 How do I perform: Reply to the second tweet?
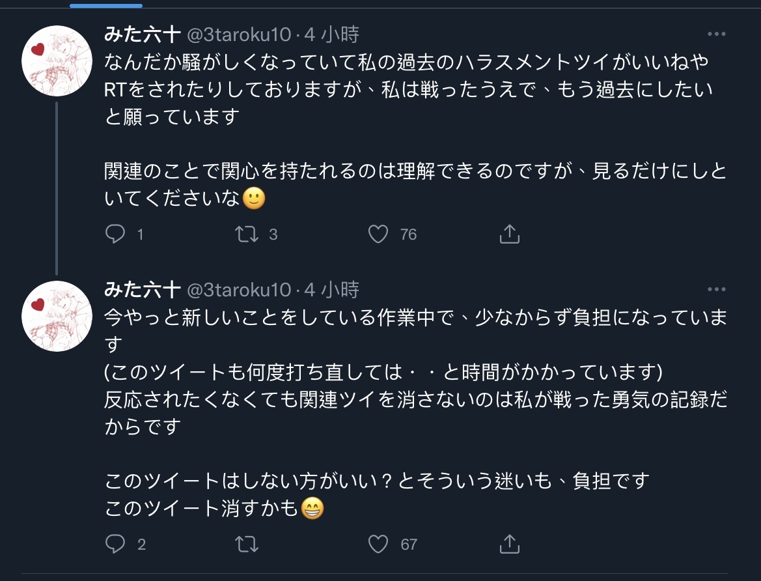[115, 544]
